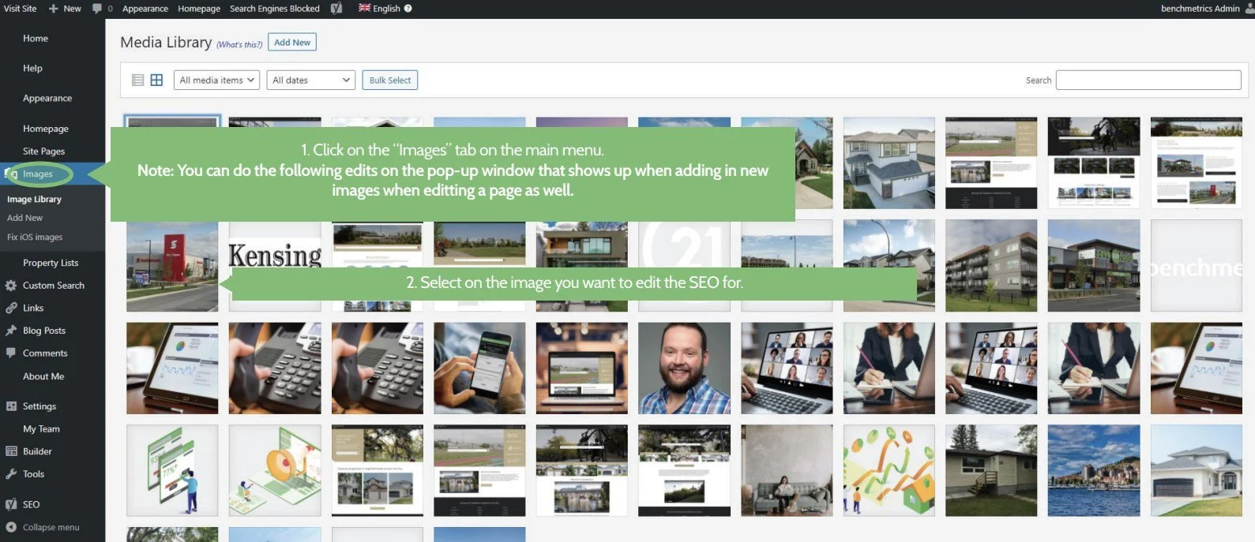Click Add New under Images submenu
The image size is (1255, 542).
[x=24, y=218]
